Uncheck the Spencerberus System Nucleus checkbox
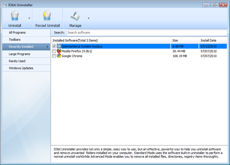Viewport: 230px width, 165px height. (54, 46)
